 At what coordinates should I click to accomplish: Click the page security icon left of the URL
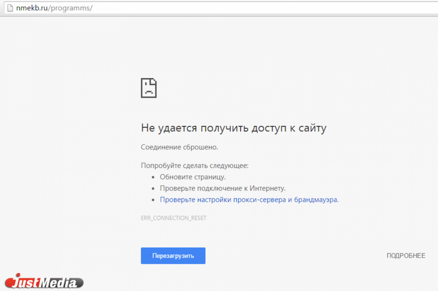[x=10, y=8]
